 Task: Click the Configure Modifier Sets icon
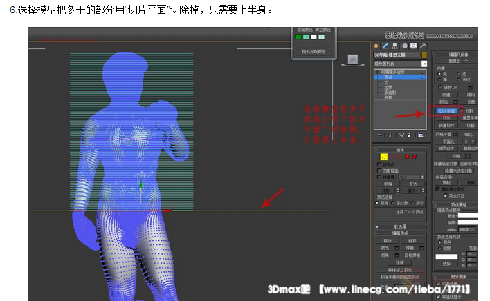tap(421, 135)
